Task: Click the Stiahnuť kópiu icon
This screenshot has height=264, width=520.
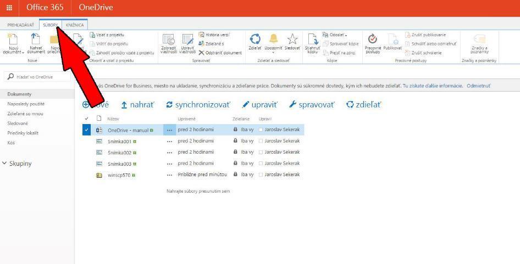Action: [312, 39]
